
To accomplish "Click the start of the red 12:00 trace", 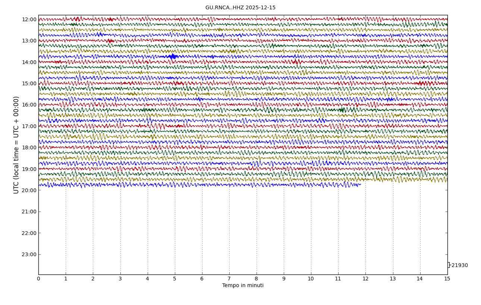I will pyautogui.click(x=40, y=19).
